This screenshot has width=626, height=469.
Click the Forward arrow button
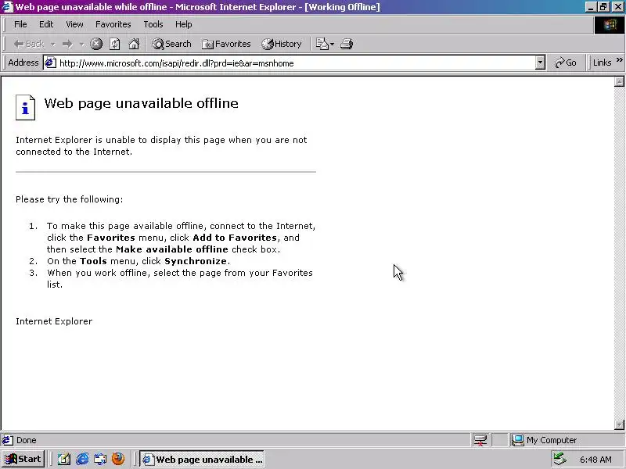(x=67, y=44)
